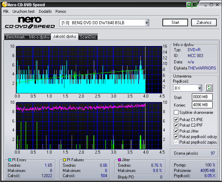Screen dimensions: 222x182
Task: Click the disc ID value MCC 003
Action: click(x=195, y=56)
